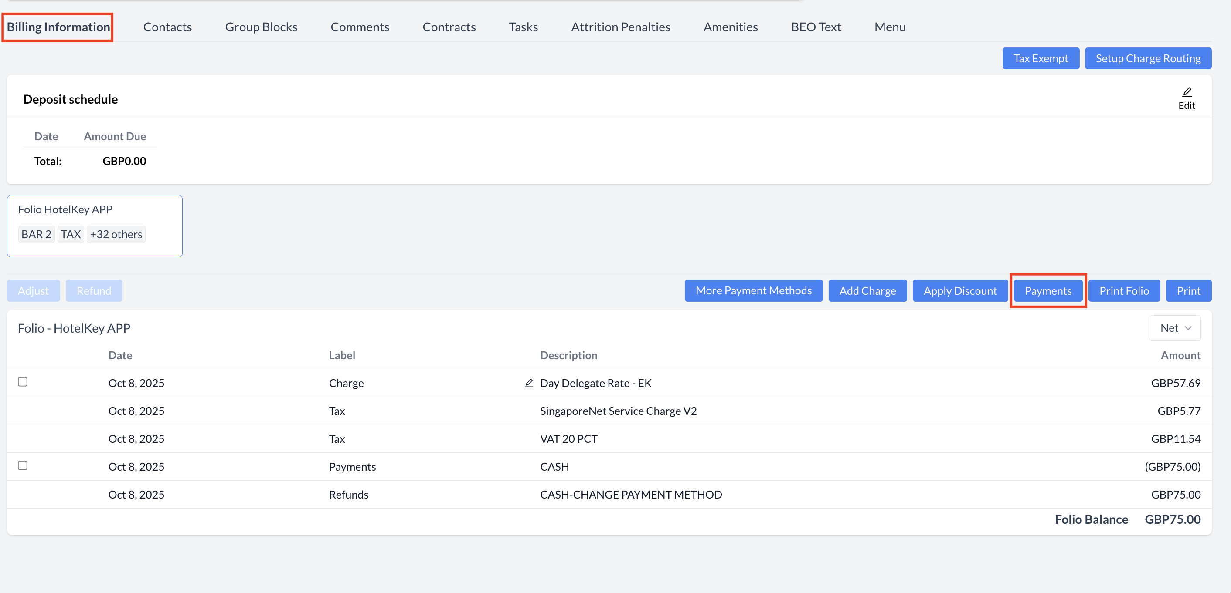Screen dimensions: 1231x593
Task: Click Add Charge button
Action: click(867, 290)
